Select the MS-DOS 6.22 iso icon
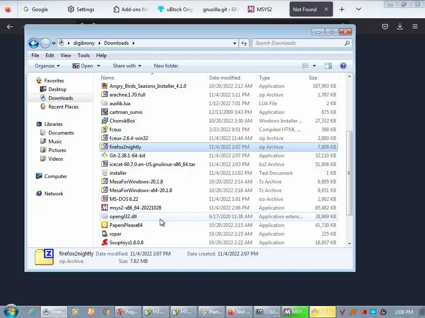Image resolution: width=425 pixels, height=318 pixels. [x=104, y=199]
